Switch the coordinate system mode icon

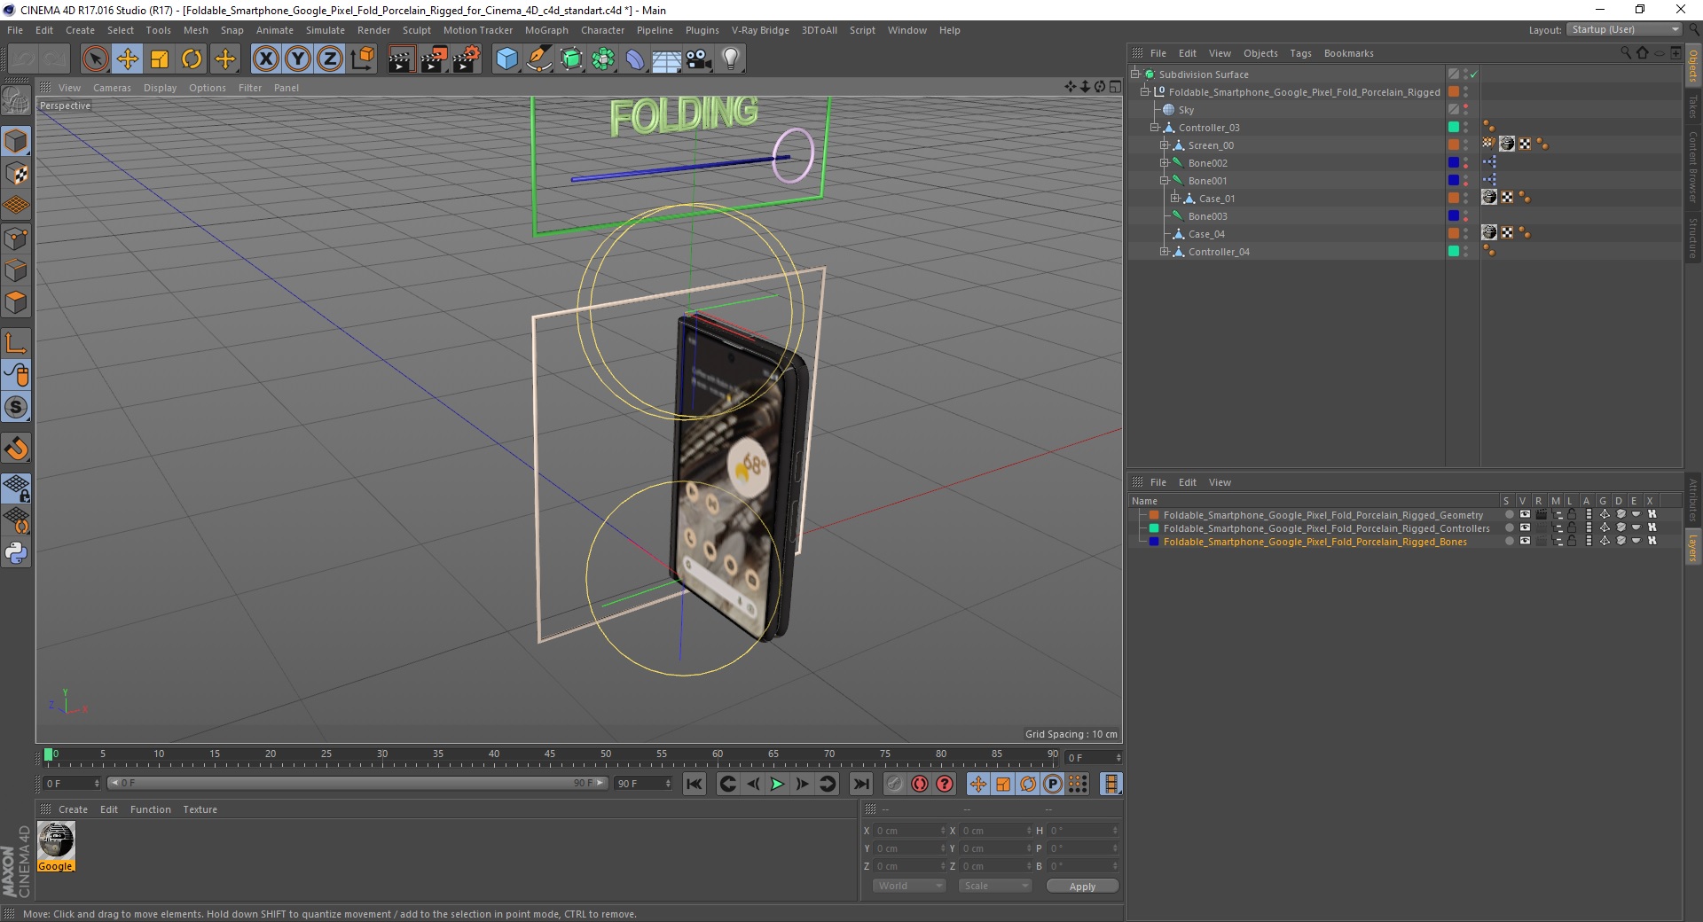362,59
